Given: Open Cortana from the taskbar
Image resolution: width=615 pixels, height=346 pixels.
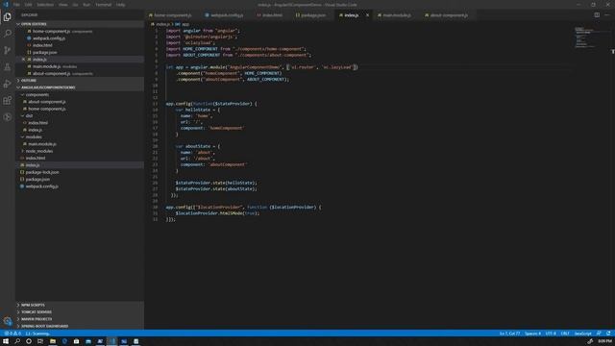Looking at the screenshot, I should coord(29,341).
